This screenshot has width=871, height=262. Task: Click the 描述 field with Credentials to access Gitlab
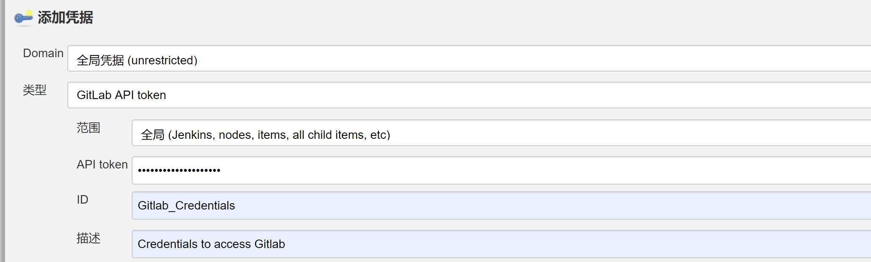click(x=501, y=244)
